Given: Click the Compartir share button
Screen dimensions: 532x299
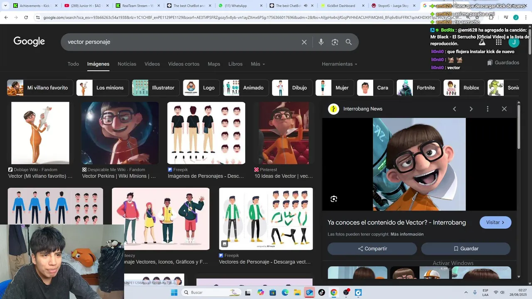Looking at the screenshot, I should point(372,249).
